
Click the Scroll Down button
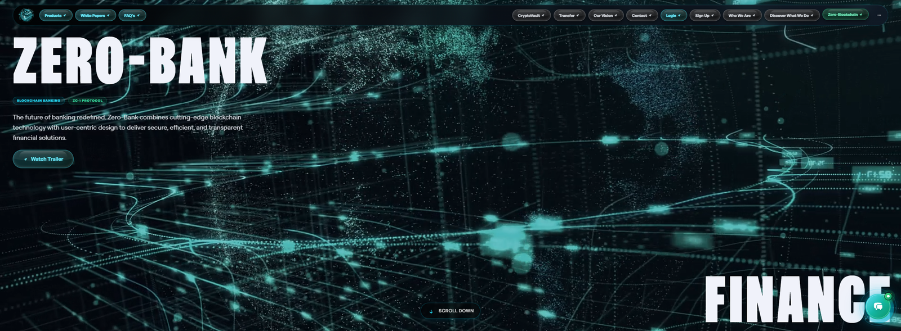[x=450, y=311]
